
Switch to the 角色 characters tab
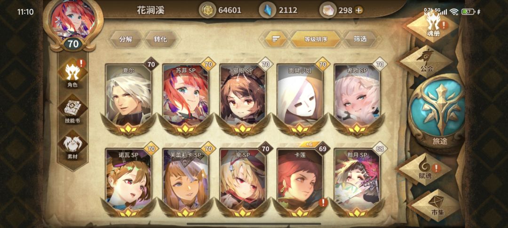tap(72, 74)
